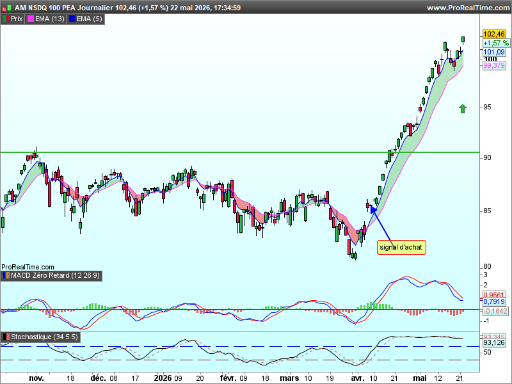Viewport: 512px width, 384px height.
Task: Click the green upward arrow marker near 95
Action: tap(462, 109)
